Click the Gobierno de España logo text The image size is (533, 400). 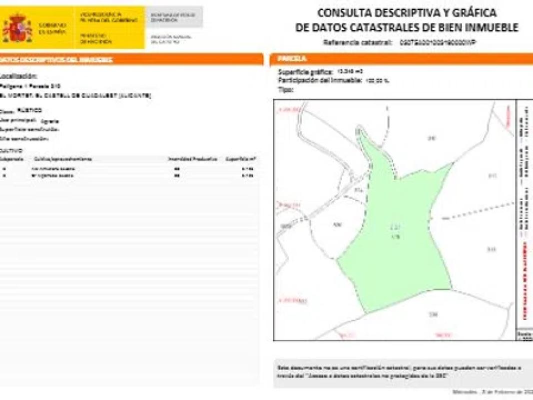(x=52, y=28)
